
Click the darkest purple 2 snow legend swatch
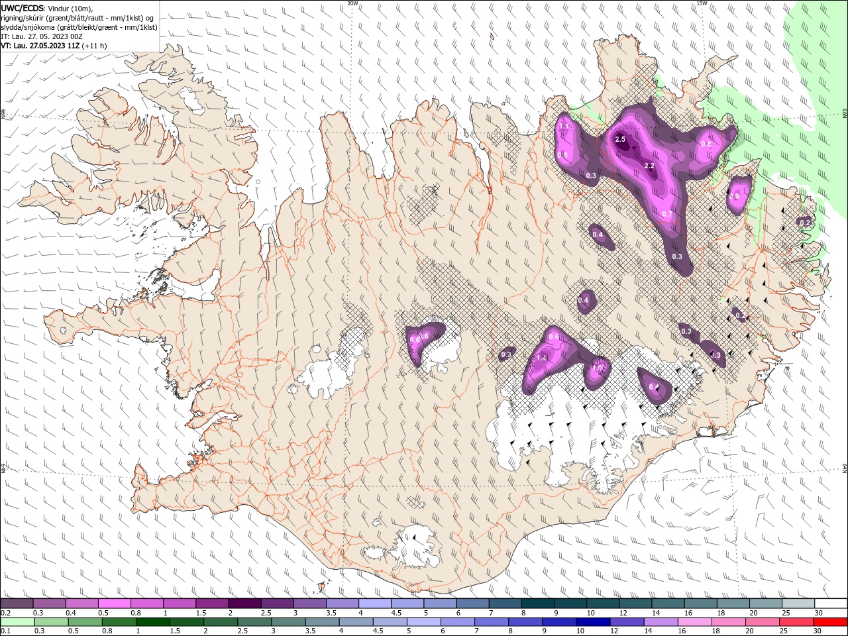point(244,604)
